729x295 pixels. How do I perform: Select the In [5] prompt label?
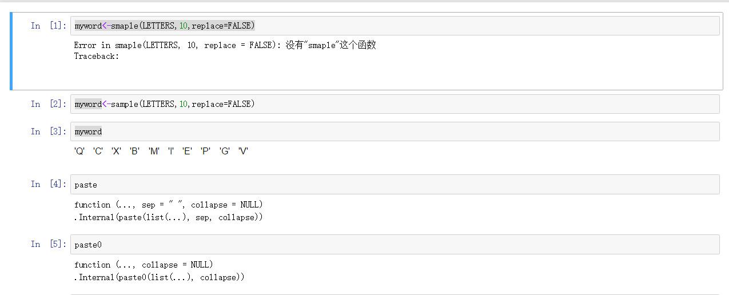click(49, 244)
